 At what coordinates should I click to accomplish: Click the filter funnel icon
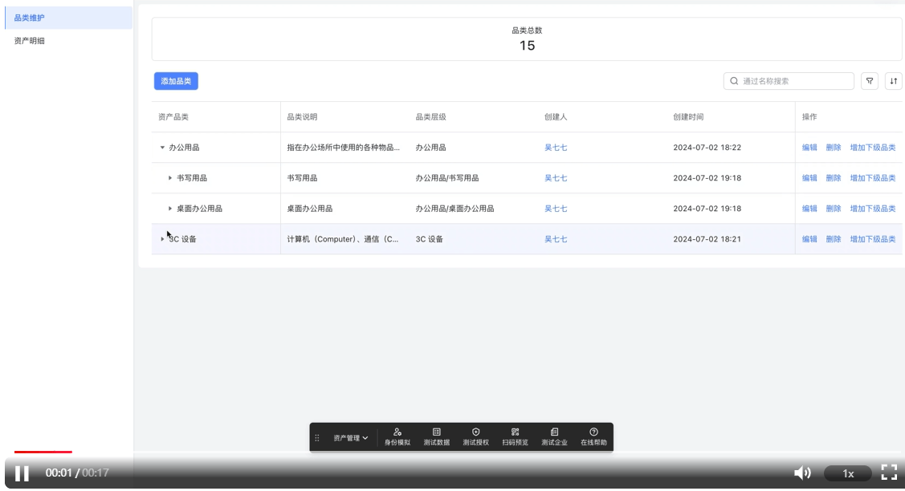coord(869,81)
